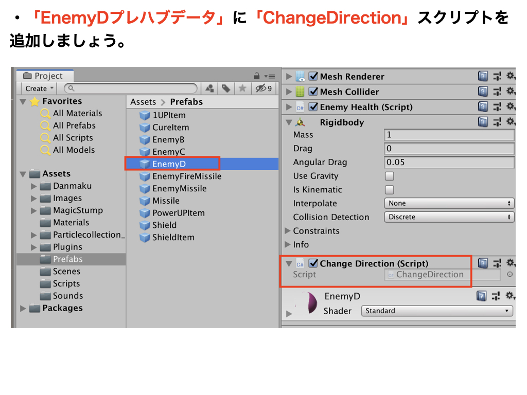Expand the Packages folder

coord(23,309)
